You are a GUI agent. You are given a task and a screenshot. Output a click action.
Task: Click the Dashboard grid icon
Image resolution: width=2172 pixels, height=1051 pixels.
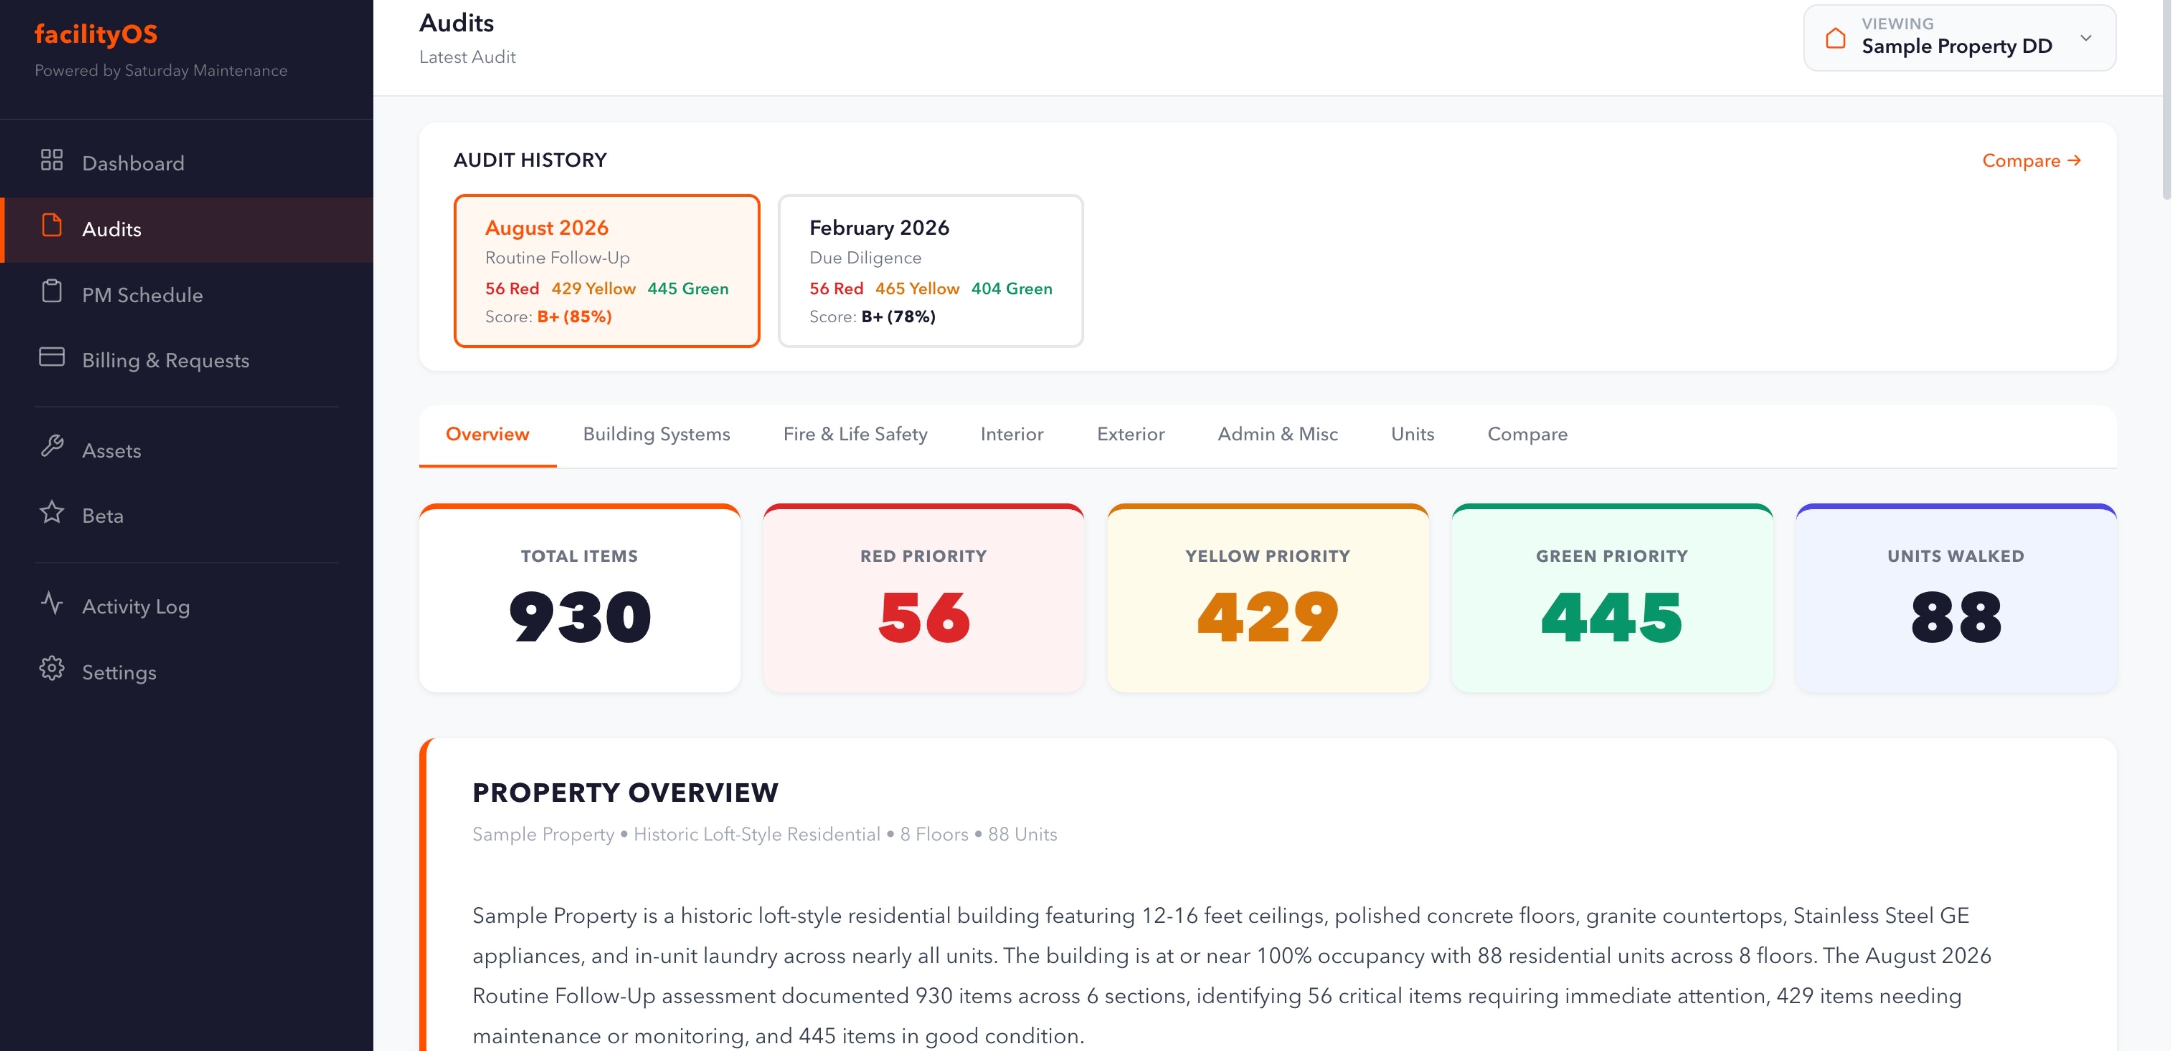(52, 160)
